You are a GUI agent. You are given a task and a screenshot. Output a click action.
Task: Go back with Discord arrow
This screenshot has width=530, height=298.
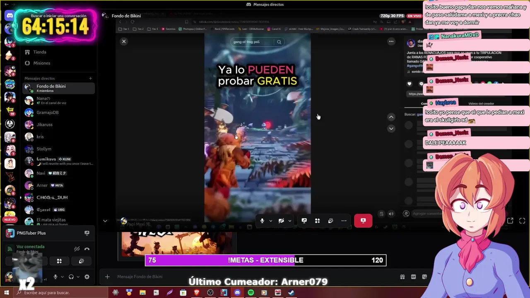(x=6, y=4)
